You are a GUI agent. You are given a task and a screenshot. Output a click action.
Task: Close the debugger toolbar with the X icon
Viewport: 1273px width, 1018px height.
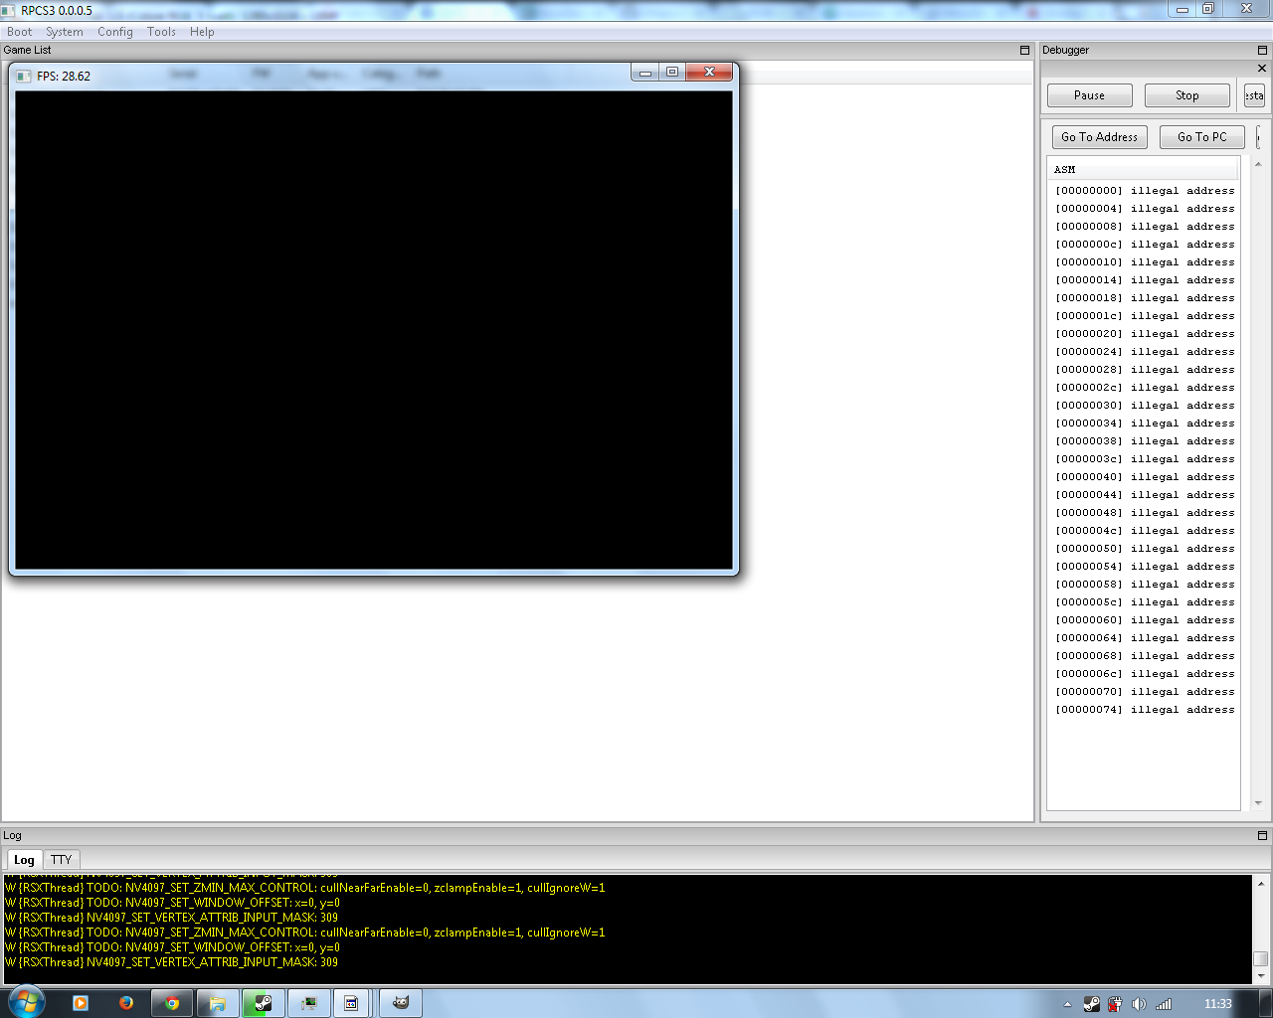click(x=1262, y=69)
